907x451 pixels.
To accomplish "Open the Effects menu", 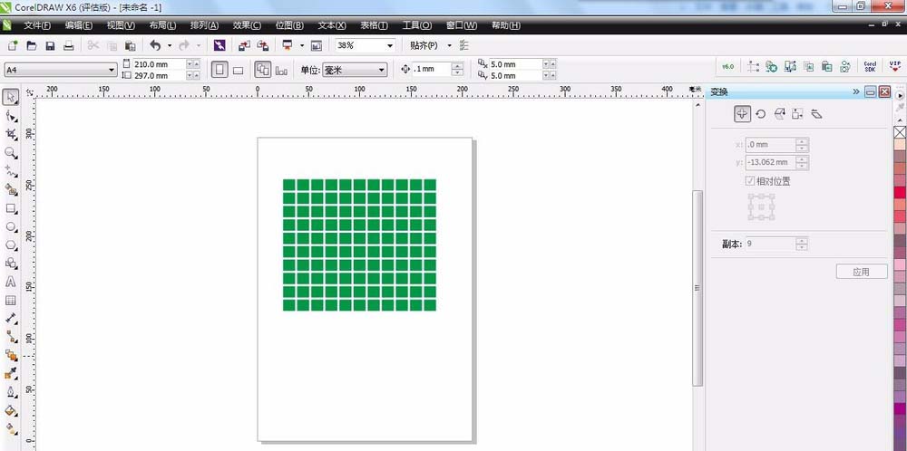I will click(x=247, y=25).
